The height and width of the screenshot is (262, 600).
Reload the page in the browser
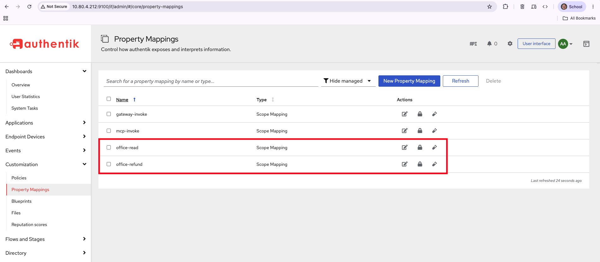(x=29, y=7)
